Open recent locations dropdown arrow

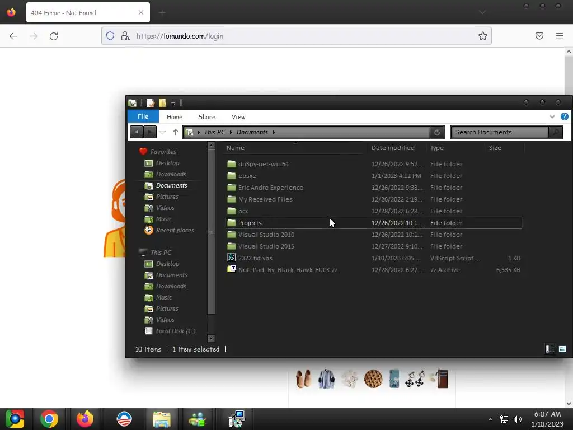tap(163, 132)
